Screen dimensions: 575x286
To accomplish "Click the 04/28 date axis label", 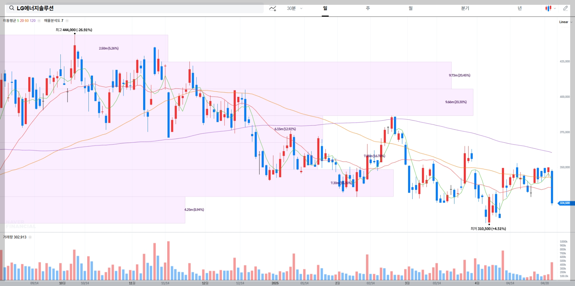I will (545, 283).
